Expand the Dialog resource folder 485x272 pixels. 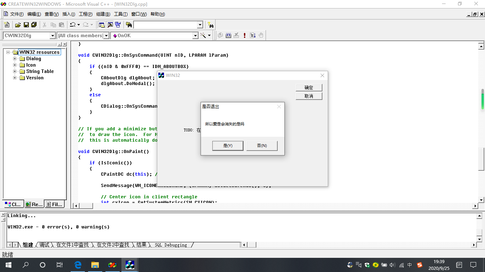15,59
